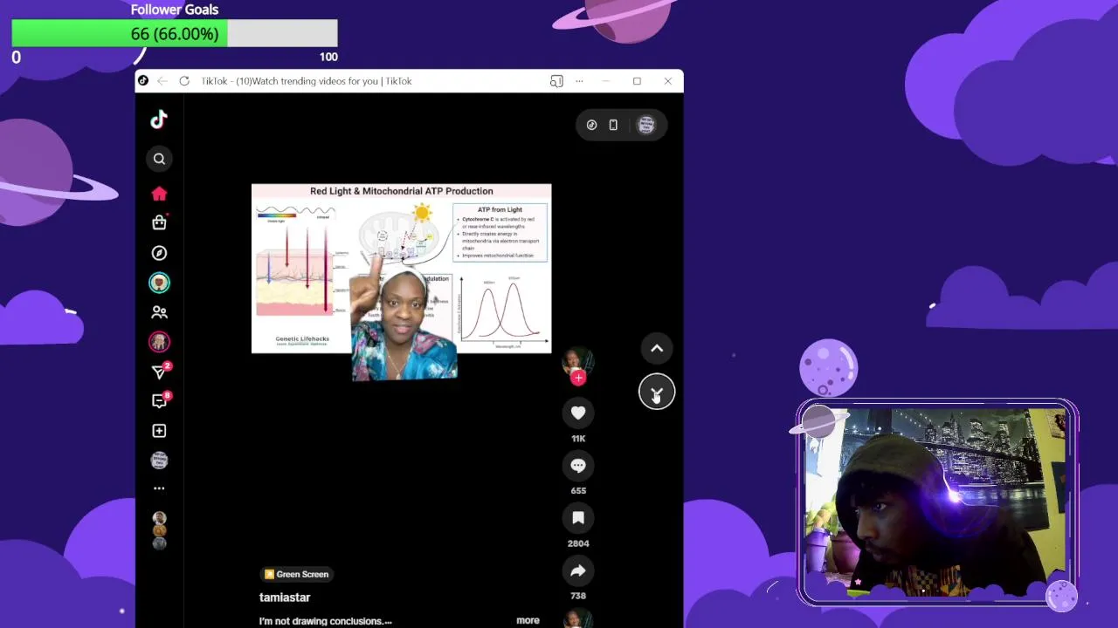Reload the TikTok page
Image resolution: width=1118 pixels, height=628 pixels.
[184, 81]
